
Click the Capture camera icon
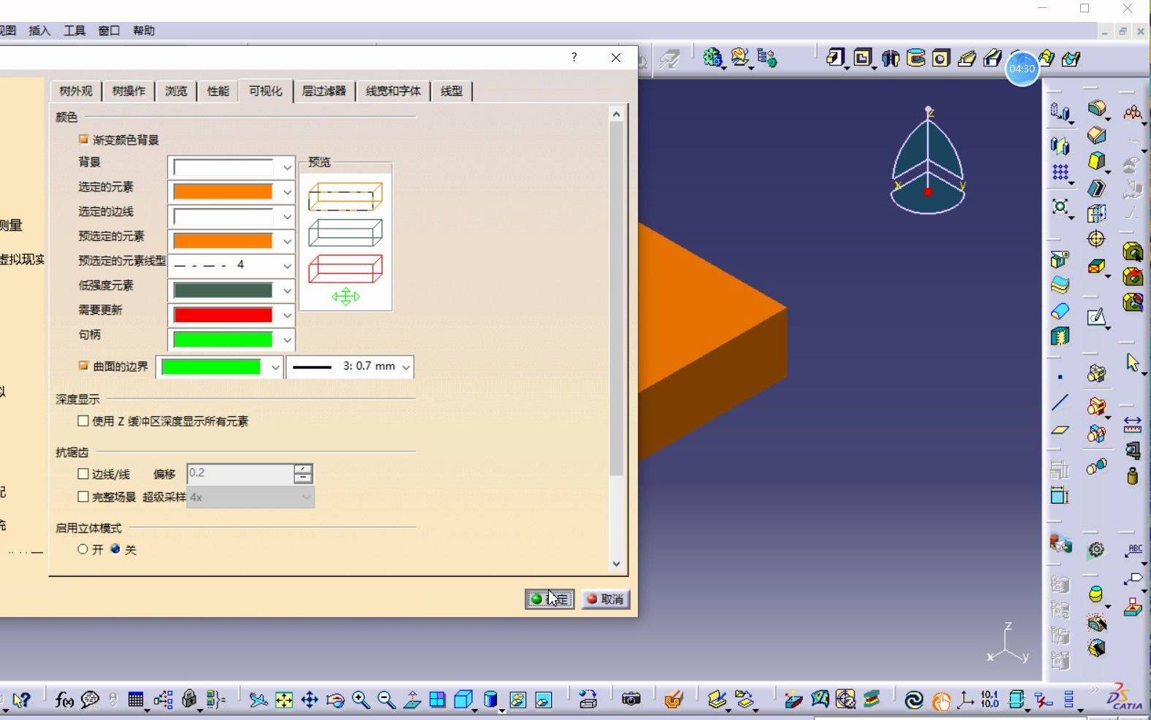click(x=631, y=700)
